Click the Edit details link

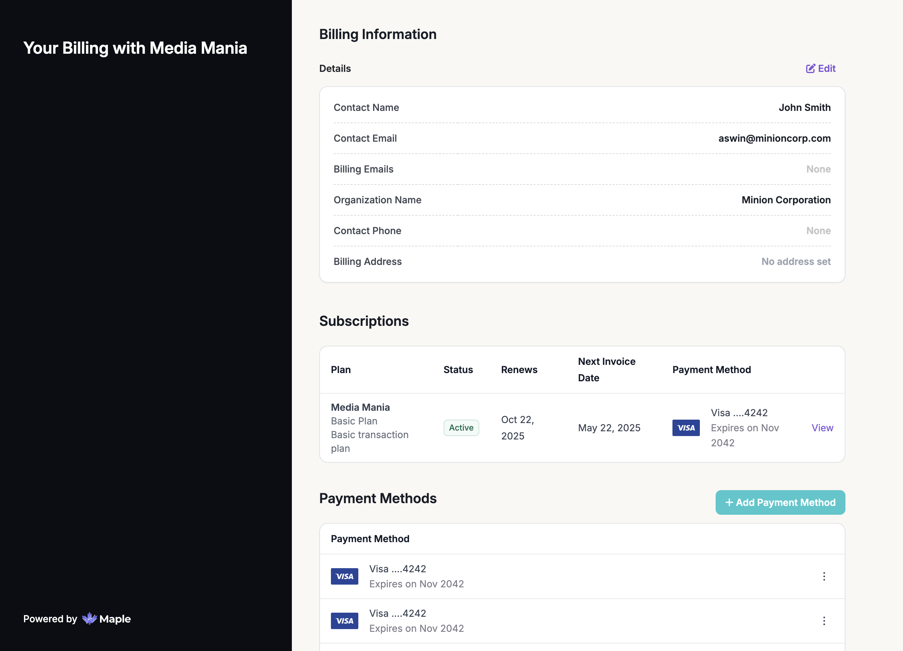coord(826,68)
